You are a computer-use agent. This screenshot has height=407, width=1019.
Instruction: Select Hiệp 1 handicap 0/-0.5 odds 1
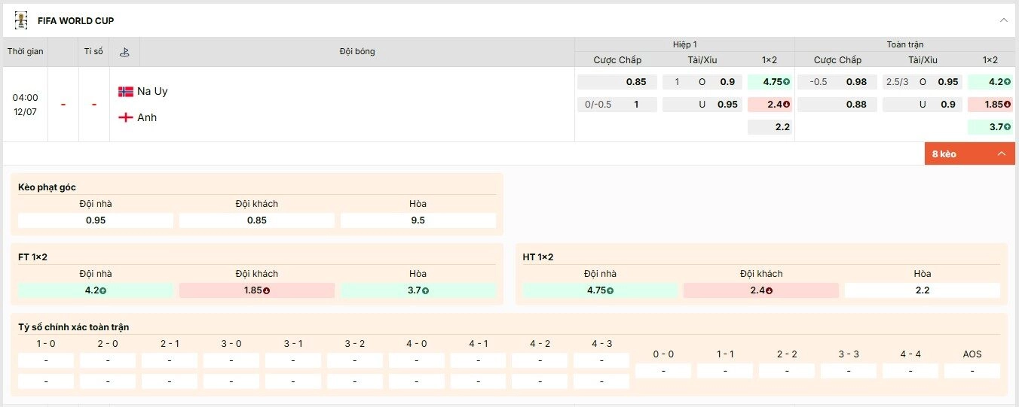click(617, 105)
